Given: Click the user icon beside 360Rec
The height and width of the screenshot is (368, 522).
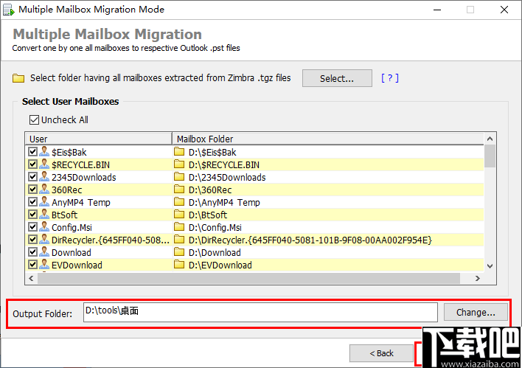Looking at the screenshot, I should [44, 189].
